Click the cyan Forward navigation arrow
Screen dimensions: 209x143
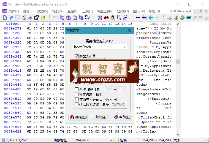(157, 17)
